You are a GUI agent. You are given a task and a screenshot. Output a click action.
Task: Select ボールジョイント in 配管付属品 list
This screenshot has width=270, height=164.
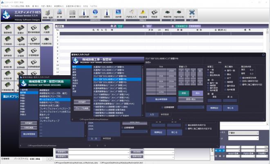coord(55,99)
